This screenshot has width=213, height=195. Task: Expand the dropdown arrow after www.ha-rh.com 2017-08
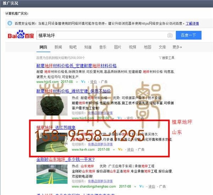(114, 150)
